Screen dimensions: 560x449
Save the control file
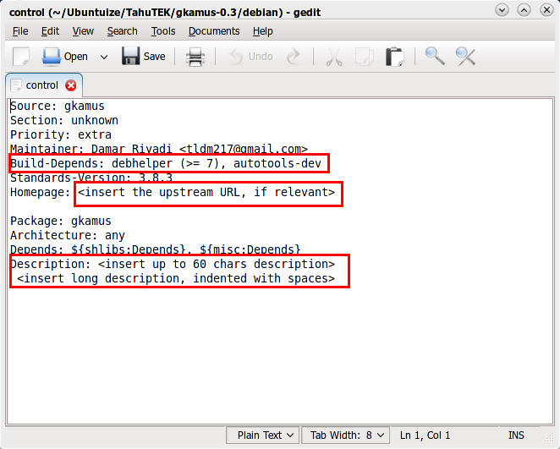point(144,57)
